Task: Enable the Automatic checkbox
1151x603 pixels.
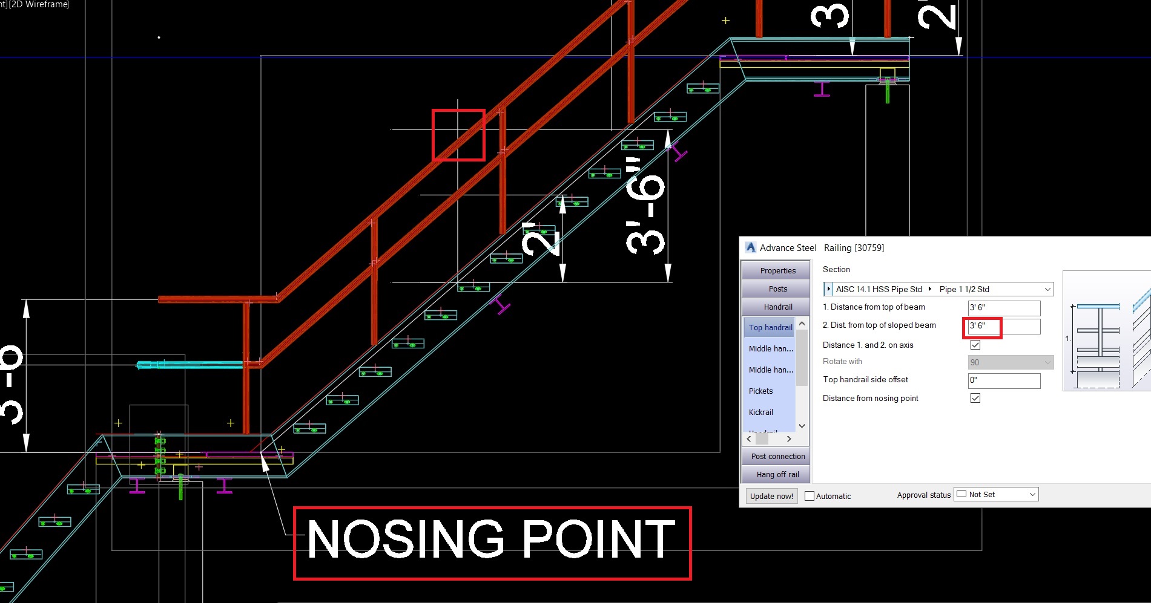Action: [810, 496]
